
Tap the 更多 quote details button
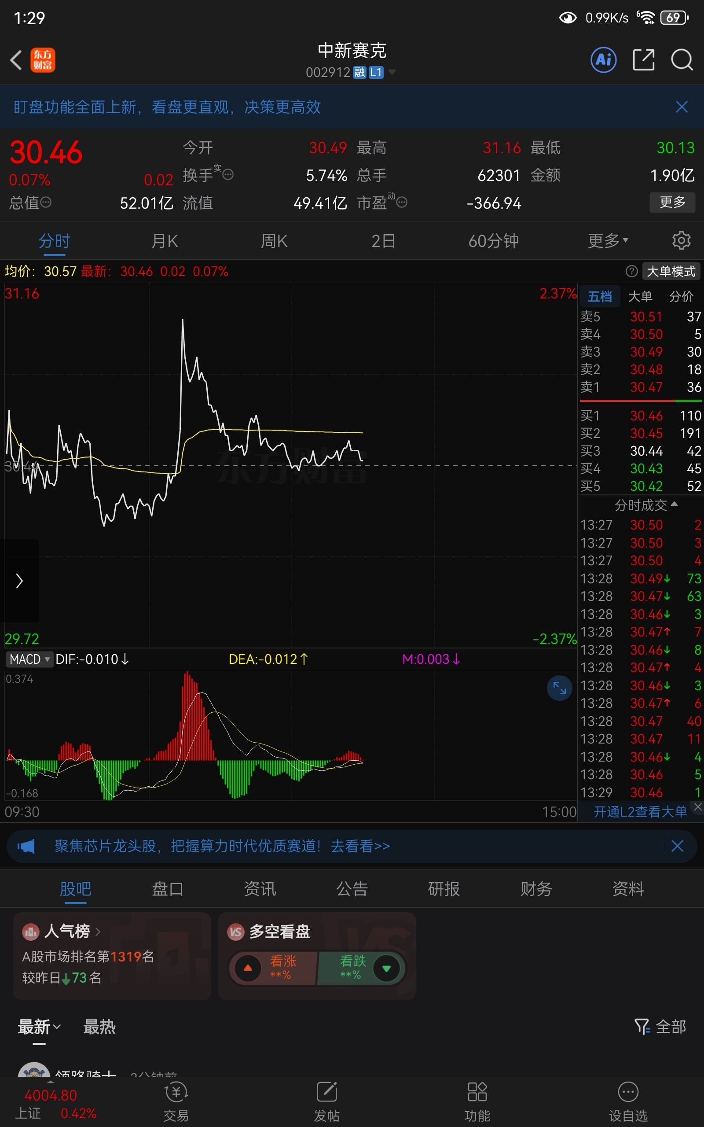pos(672,202)
